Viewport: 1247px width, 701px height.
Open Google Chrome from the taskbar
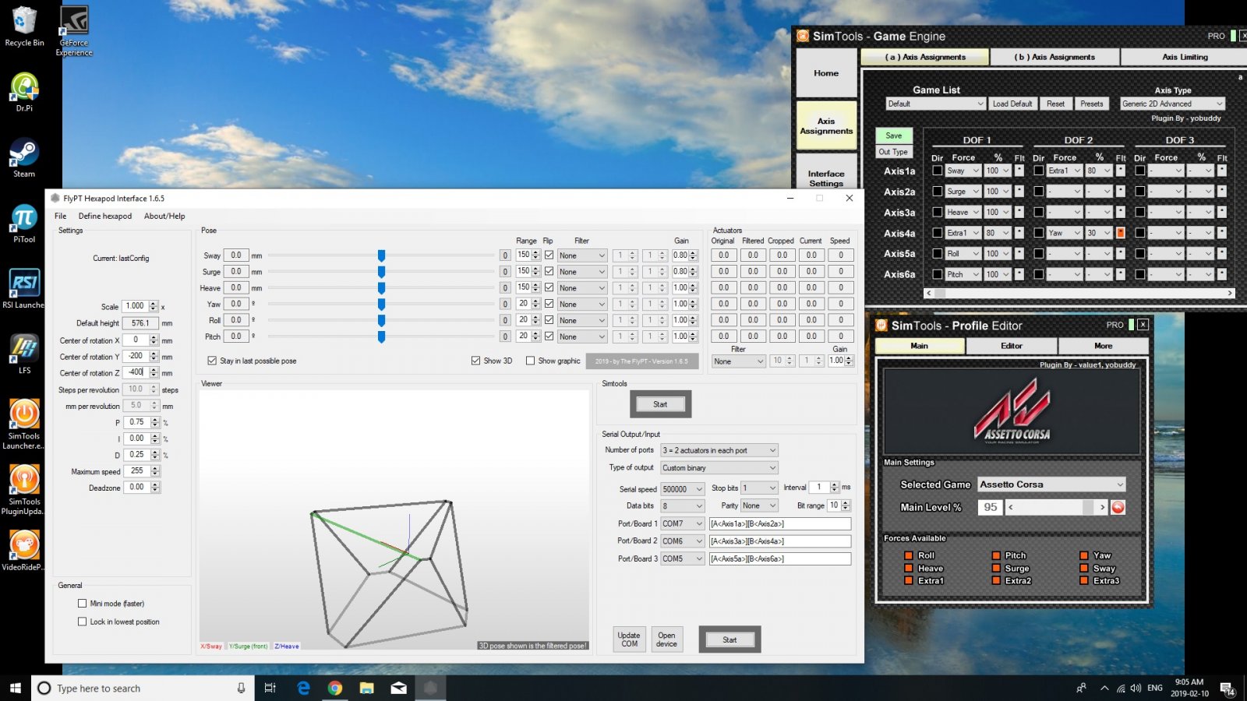335,688
